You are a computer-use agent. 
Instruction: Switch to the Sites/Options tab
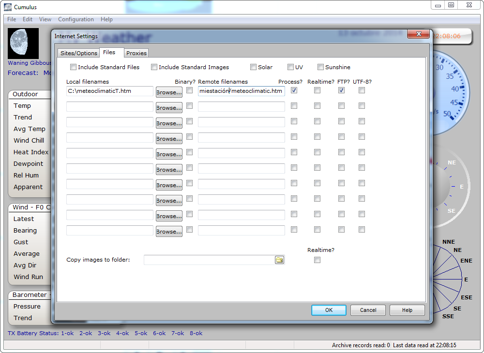79,53
